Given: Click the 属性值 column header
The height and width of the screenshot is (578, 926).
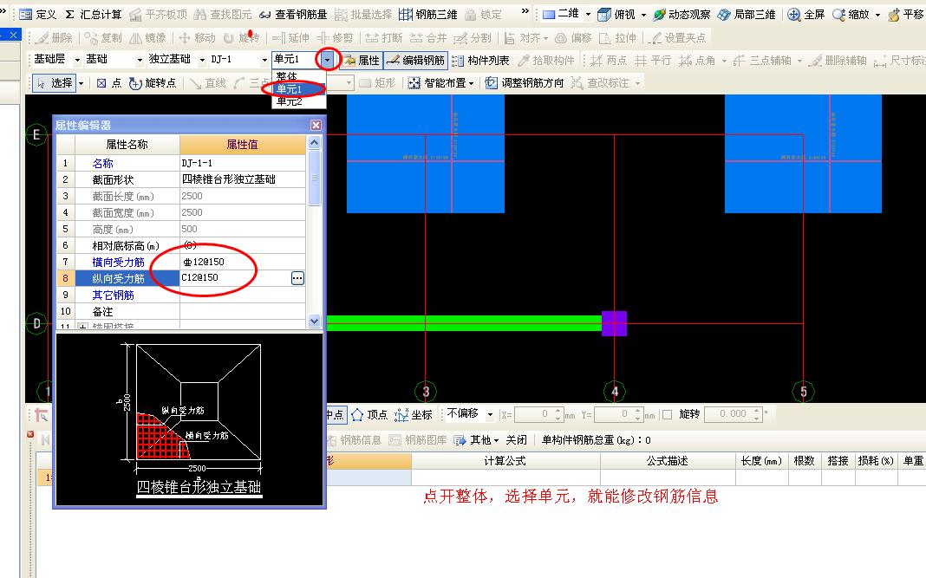Looking at the screenshot, I should point(242,145).
